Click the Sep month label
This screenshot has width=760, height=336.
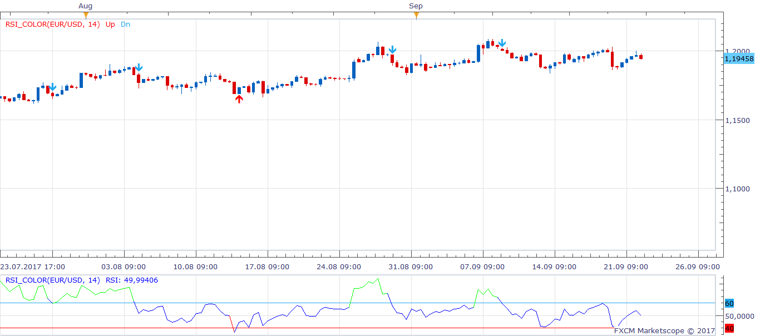[x=416, y=6]
